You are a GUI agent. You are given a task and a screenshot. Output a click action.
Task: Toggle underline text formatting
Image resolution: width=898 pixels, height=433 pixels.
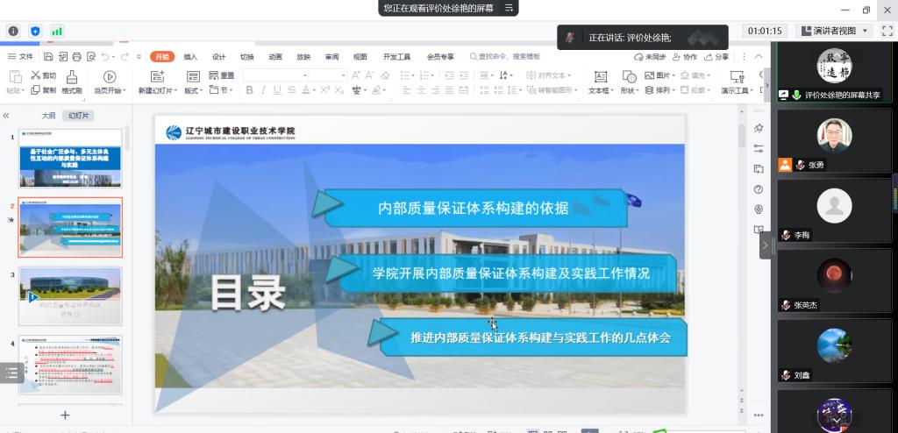pos(277,90)
